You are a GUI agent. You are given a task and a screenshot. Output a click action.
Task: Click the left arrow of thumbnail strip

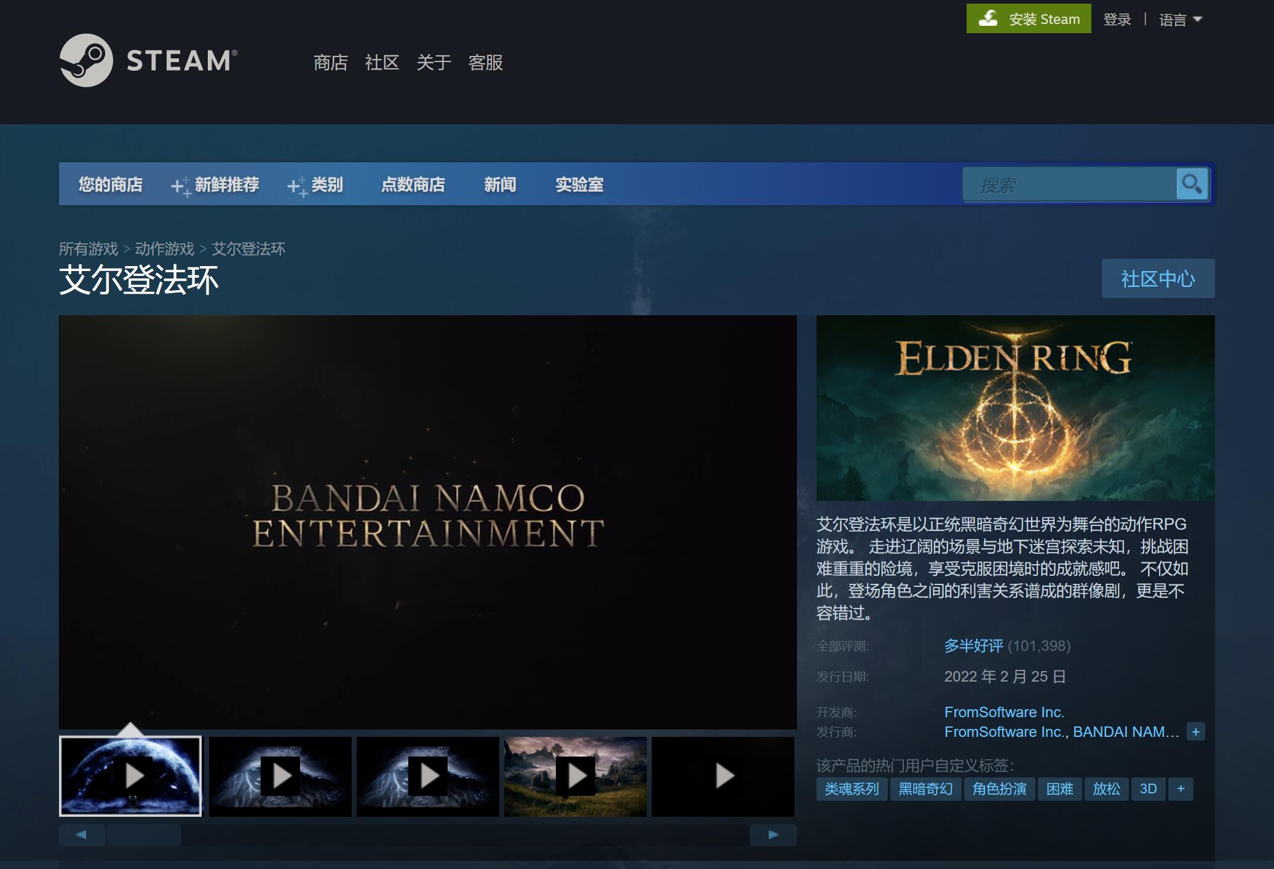coord(81,835)
